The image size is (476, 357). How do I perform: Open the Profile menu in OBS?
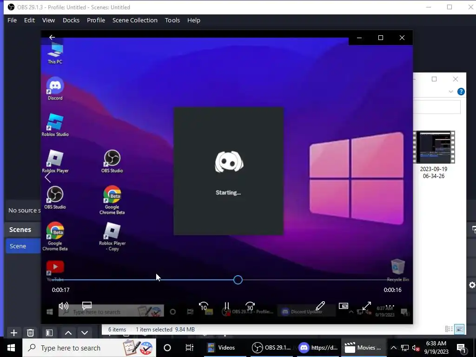click(96, 20)
